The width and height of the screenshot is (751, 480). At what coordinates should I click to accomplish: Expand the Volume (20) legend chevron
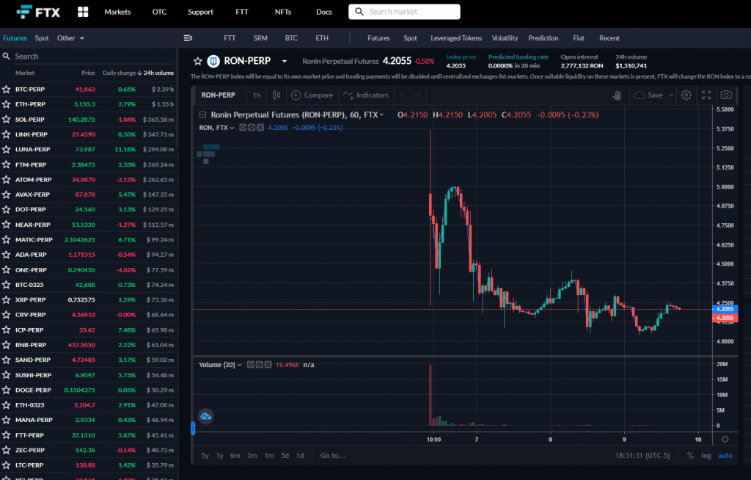[x=240, y=365]
